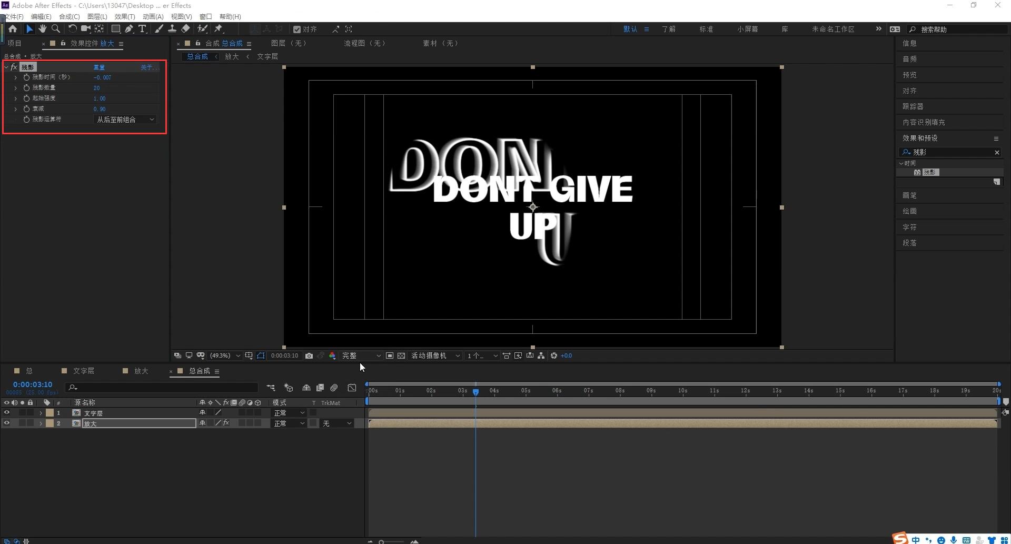
Task: Toggle the effect fx switch on 放大 layer
Action: pos(226,423)
